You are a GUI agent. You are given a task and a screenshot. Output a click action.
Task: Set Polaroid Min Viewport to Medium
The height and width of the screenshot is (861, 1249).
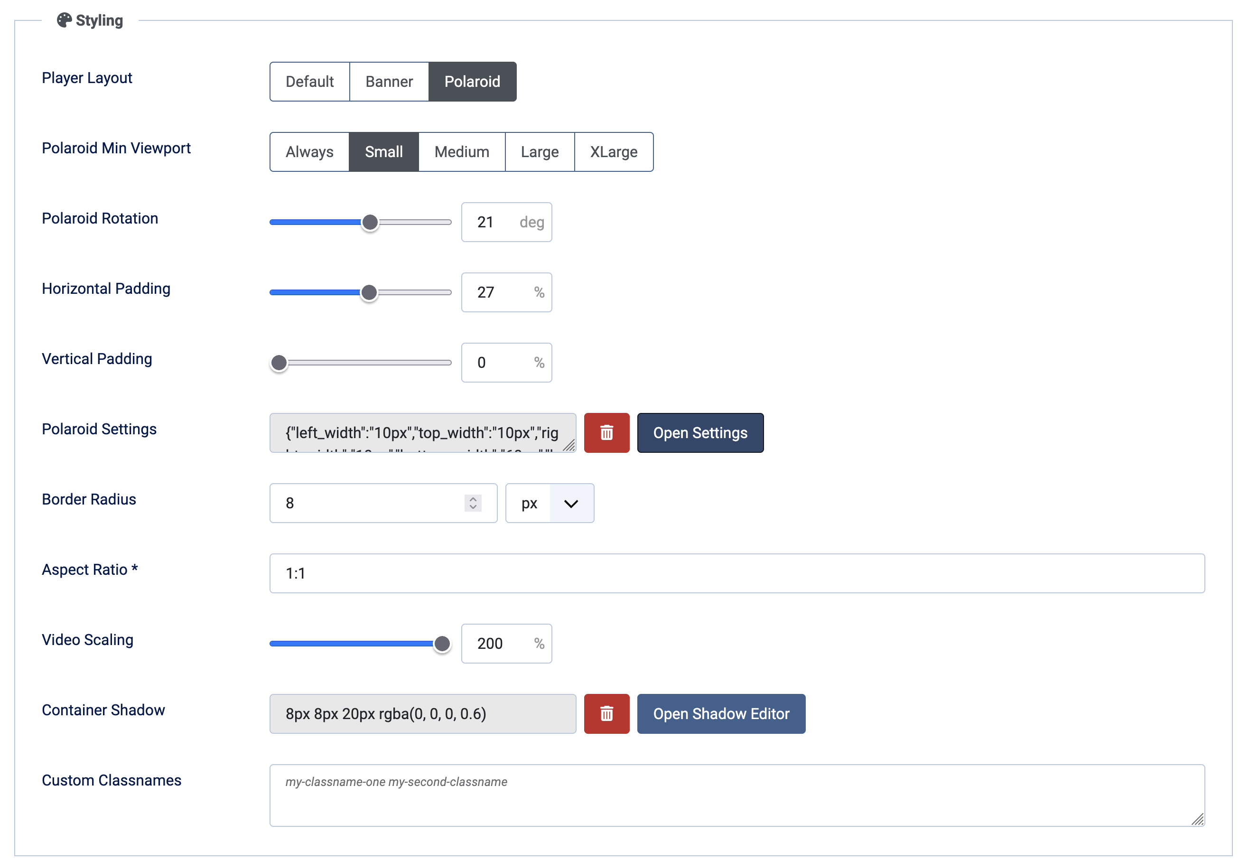coord(462,151)
